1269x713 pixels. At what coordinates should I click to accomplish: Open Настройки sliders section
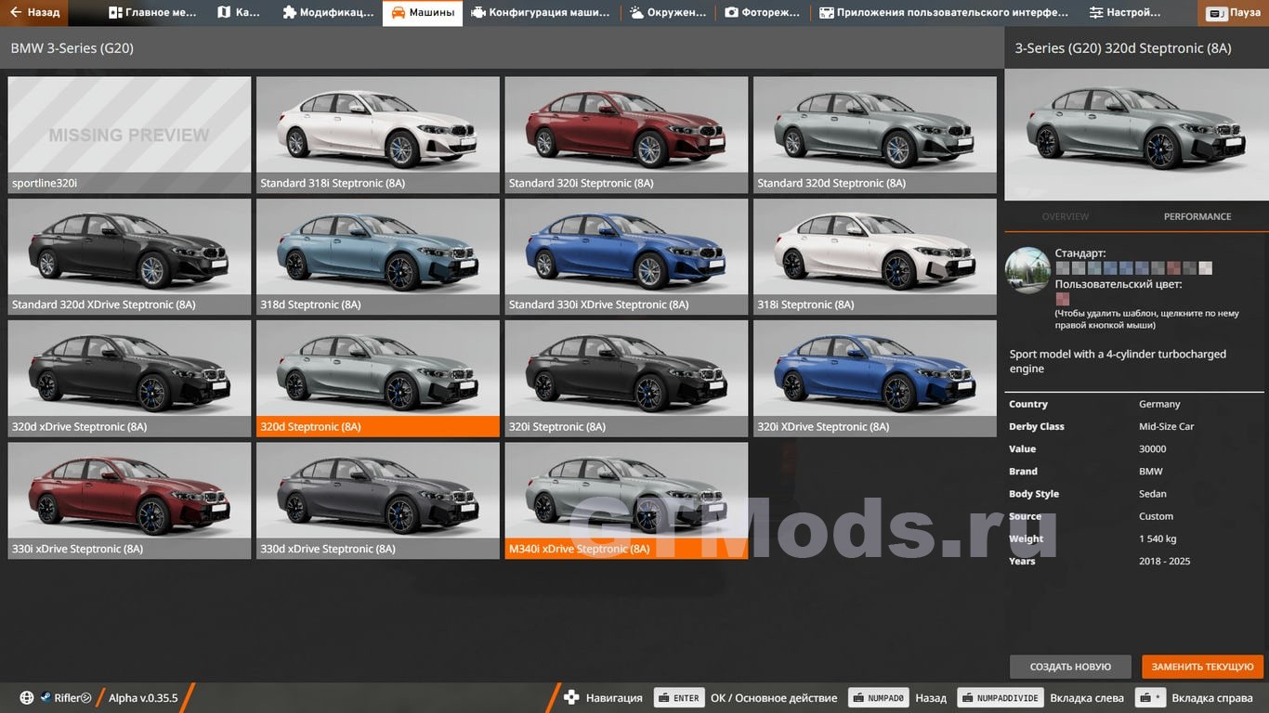[1125, 13]
